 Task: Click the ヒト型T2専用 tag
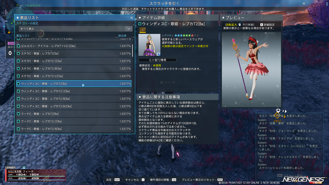158,60
